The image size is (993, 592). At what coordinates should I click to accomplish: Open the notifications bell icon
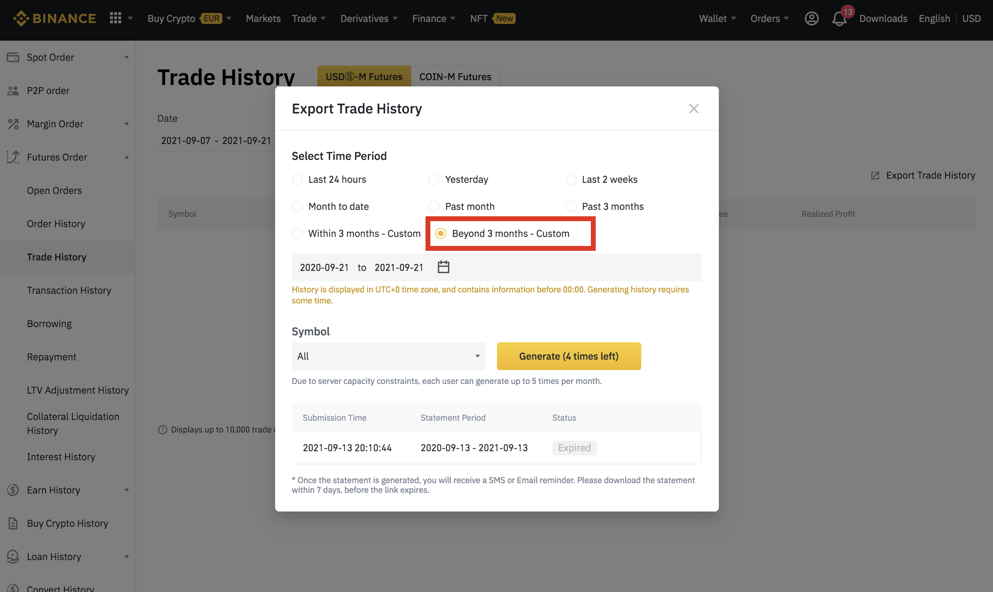(839, 18)
